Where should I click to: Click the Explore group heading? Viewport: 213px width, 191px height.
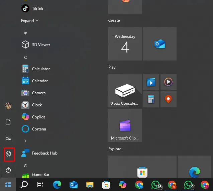[x=115, y=149]
